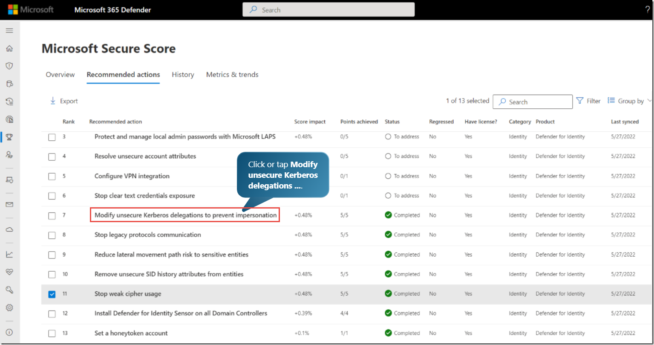654x345 pixels.
Task: Click the recommended actions table Search field
Action: 533,102
